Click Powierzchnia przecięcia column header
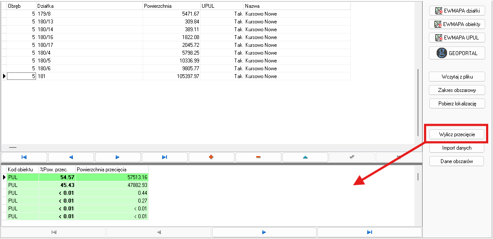 [112, 170]
